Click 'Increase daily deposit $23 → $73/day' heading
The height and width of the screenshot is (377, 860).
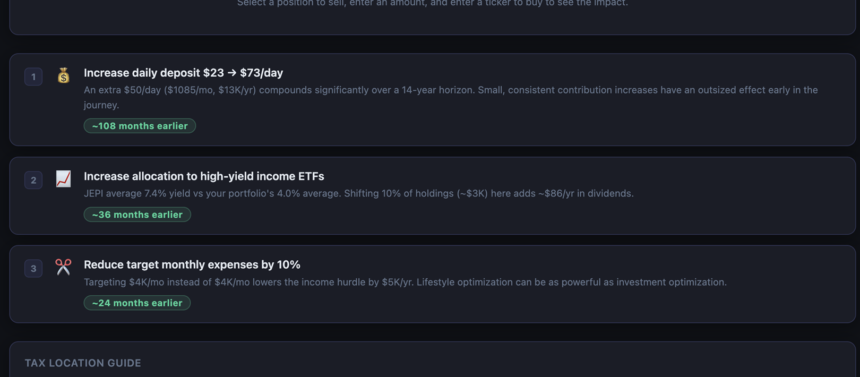183,73
